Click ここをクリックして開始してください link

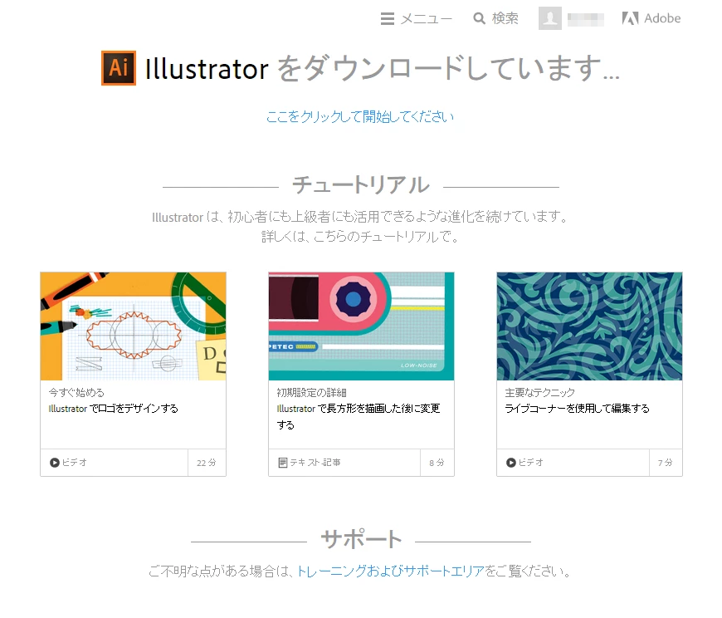pyautogui.click(x=360, y=116)
